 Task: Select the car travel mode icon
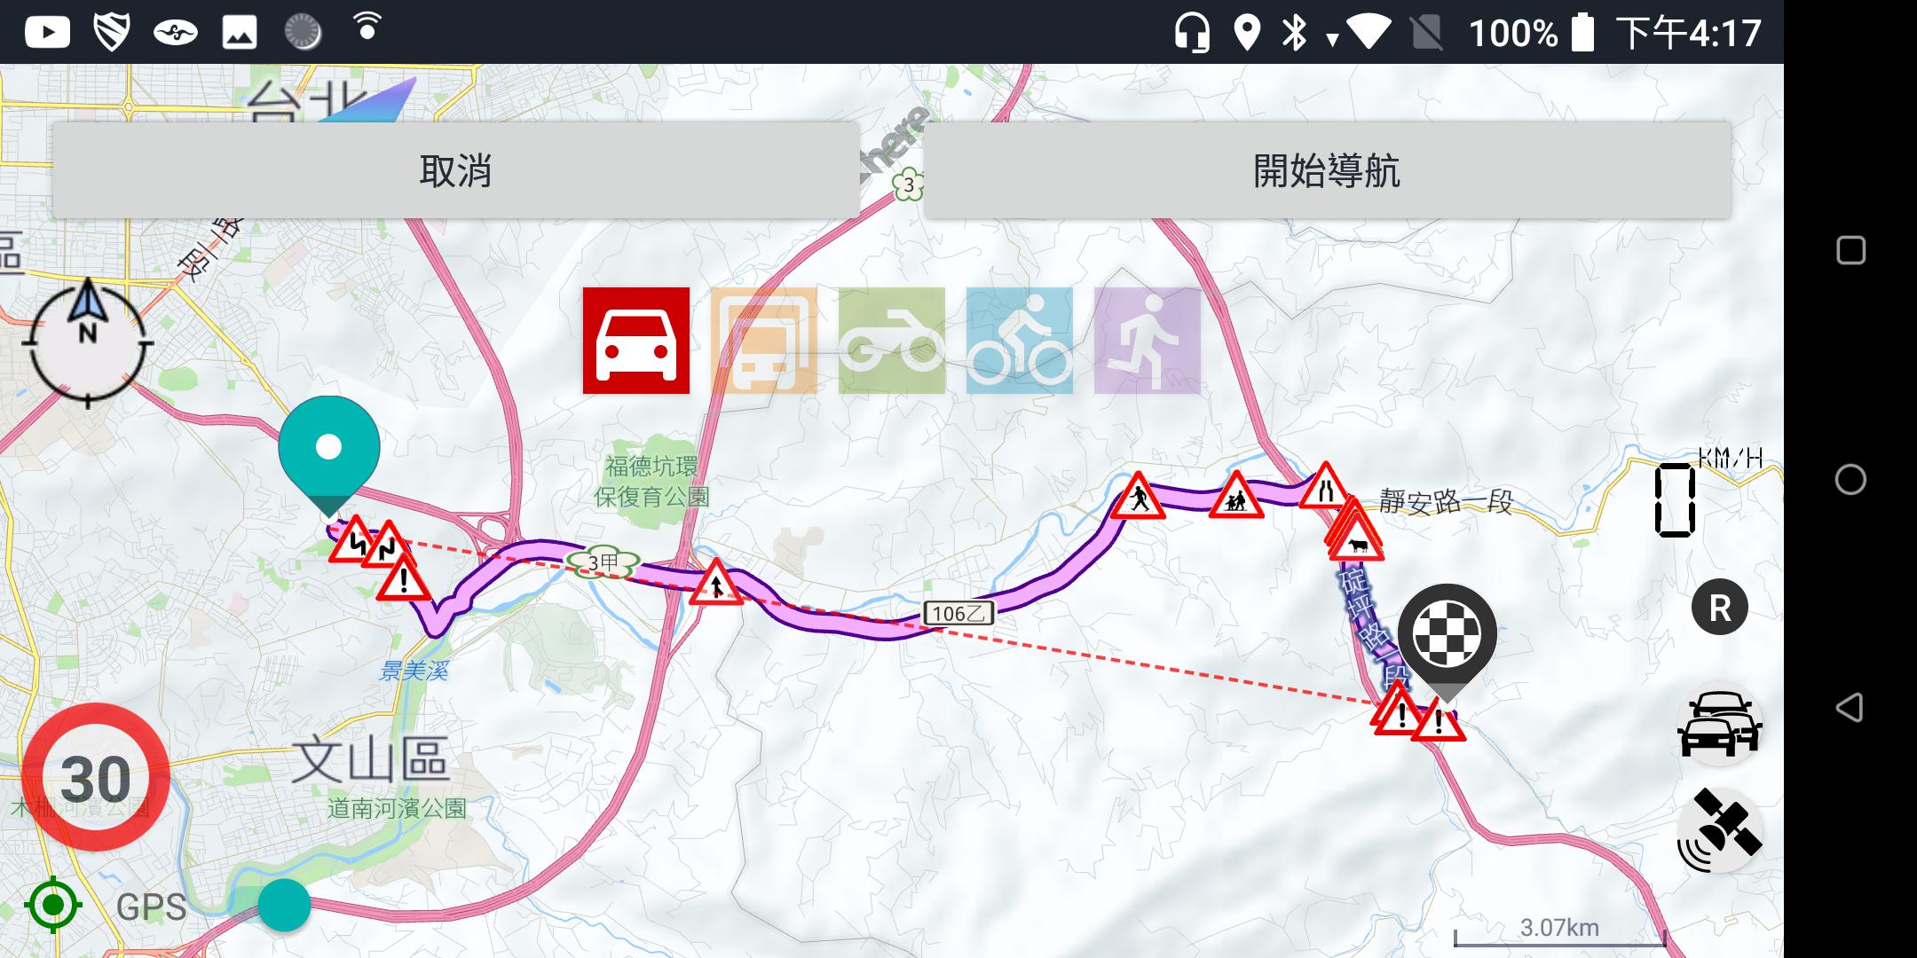(x=636, y=341)
